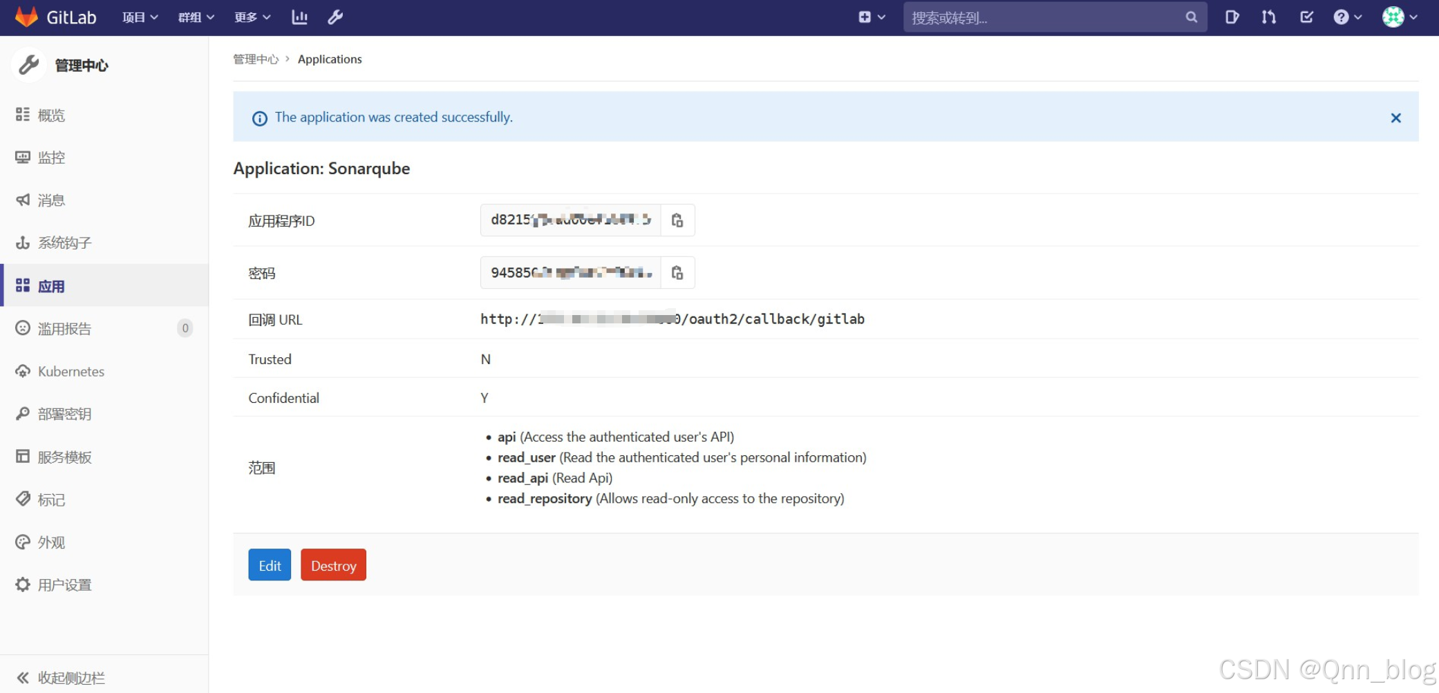Click the merge requests icon

coord(1269,17)
